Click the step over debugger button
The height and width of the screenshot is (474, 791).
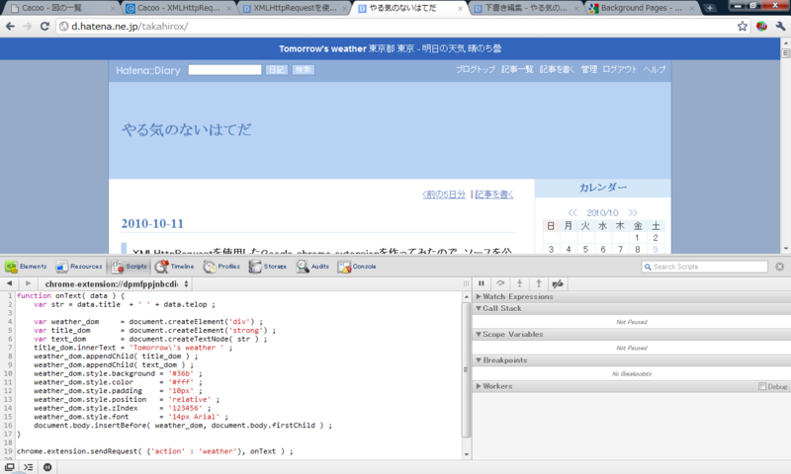click(500, 283)
